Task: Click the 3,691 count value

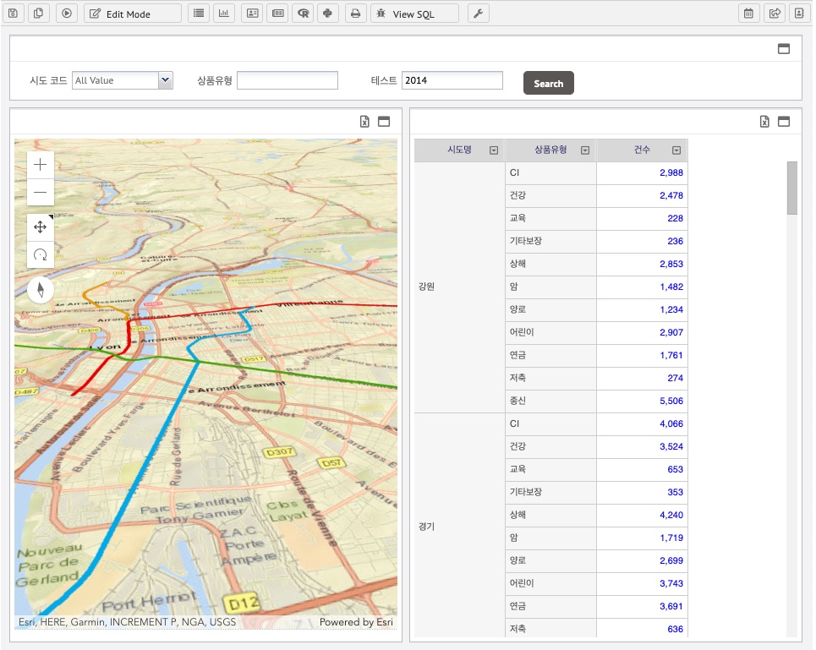Action: pos(671,606)
